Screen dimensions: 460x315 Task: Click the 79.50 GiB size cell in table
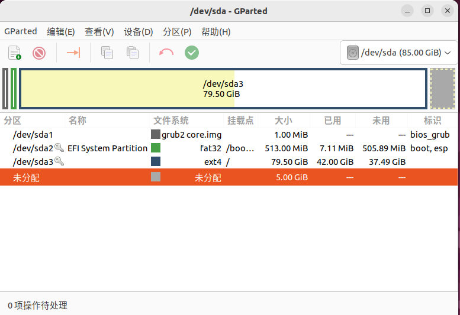289,161
